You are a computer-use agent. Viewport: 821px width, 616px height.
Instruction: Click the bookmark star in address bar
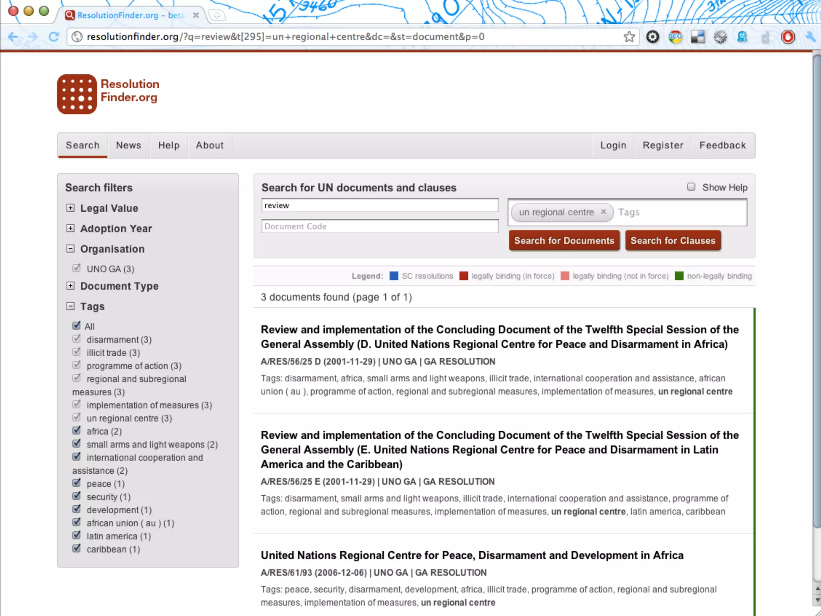click(x=629, y=37)
